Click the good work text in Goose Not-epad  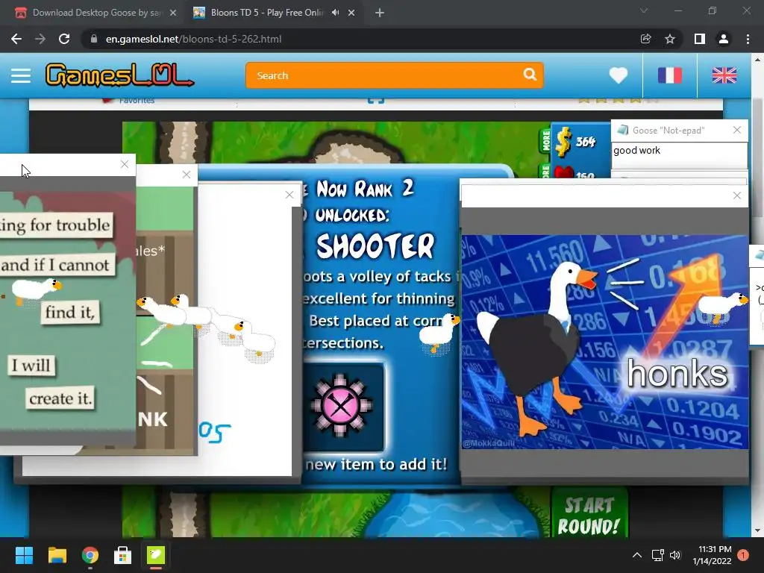[637, 151]
